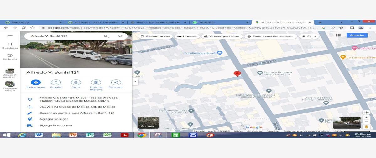Zoom in with the plus button
The height and width of the screenshot is (158, 376).
click(x=366, y=117)
